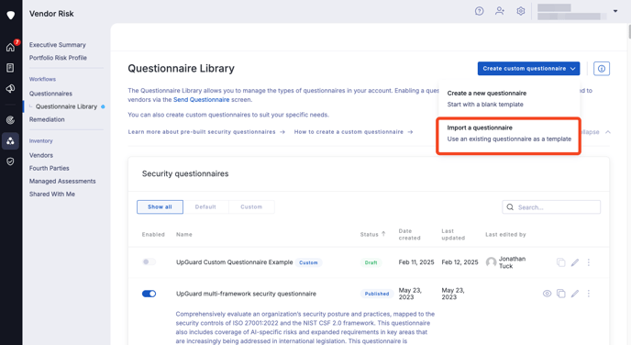Screen dimensions: 631x345
Task: Open the radar target sidebar icon
Action: pyautogui.click(x=10, y=119)
